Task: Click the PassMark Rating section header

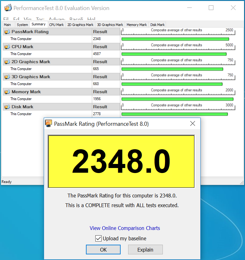Action: pyautogui.click(x=47, y=32)
